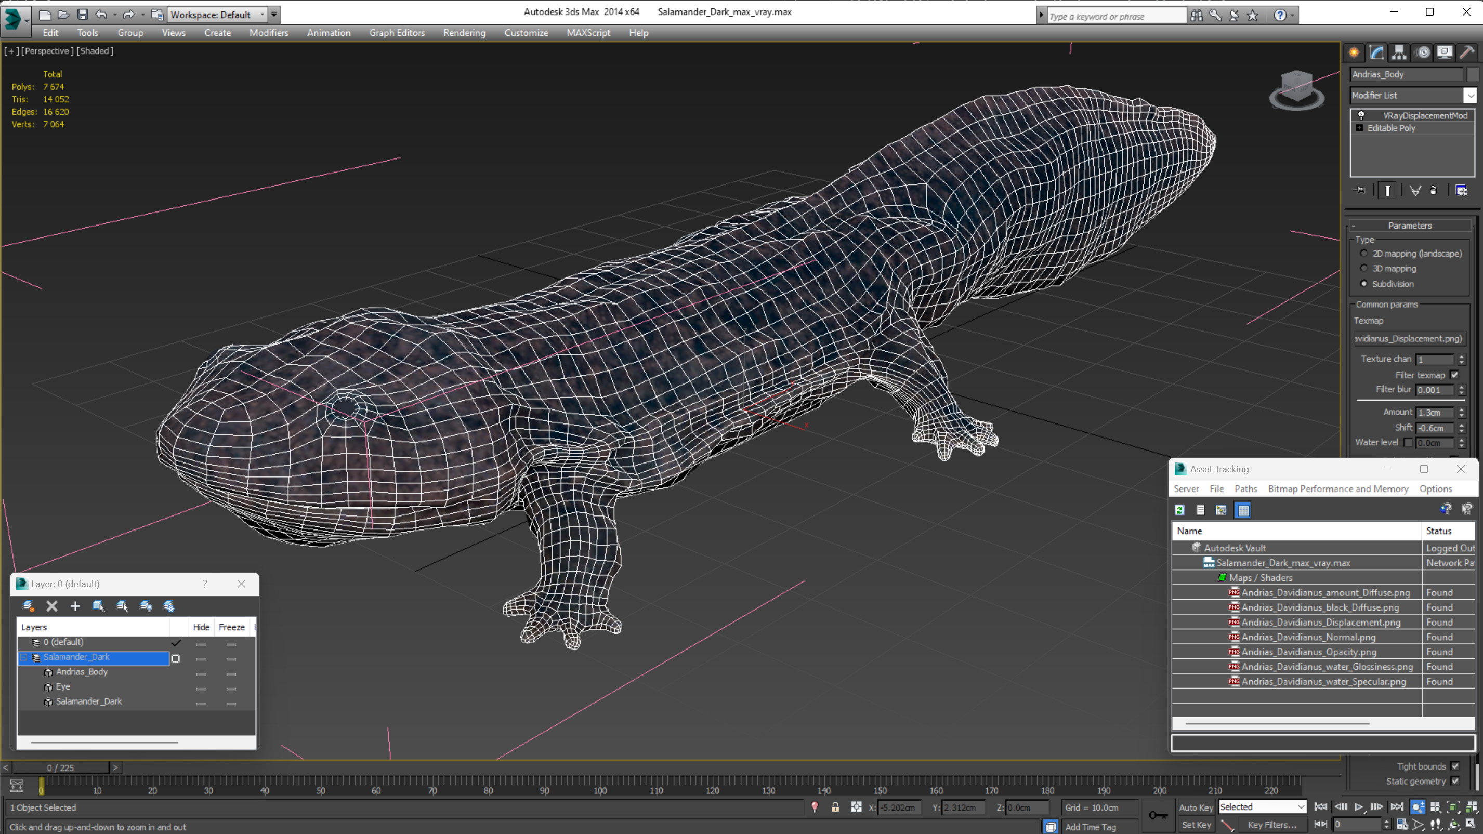The width and height of the screenshot is (1483, 834).
Task: Make Salamander_Dark the current layer checkbox
Action: click(176, 658)
